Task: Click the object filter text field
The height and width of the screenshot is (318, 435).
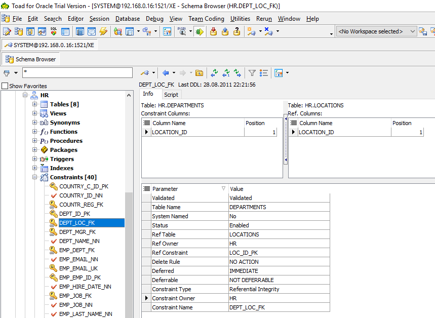Action: coord(77,73)
